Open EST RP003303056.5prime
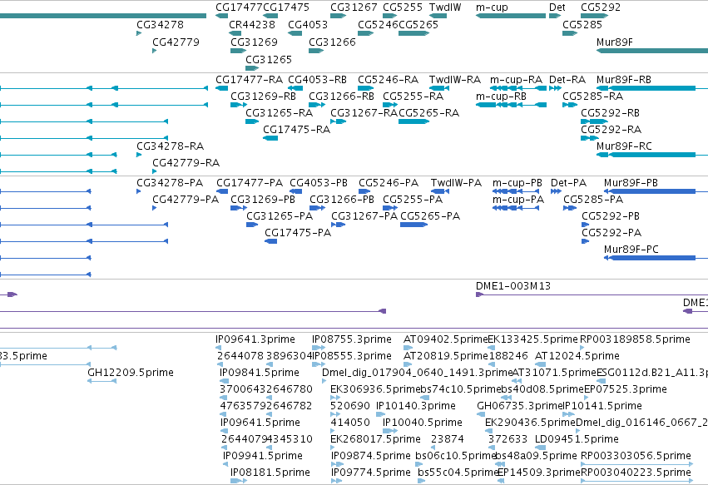708x485 pixels. click(x=636, y=464)
